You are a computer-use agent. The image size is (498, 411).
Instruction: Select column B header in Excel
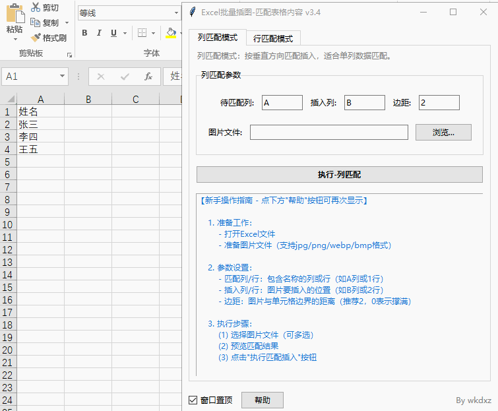tap(88, 99)
